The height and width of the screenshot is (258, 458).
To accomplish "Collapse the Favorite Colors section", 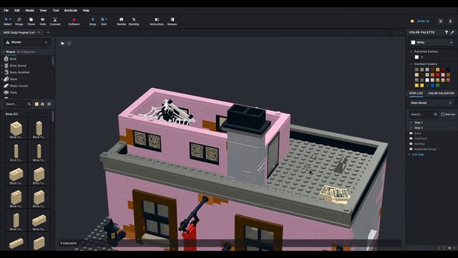I will point(411,52).
